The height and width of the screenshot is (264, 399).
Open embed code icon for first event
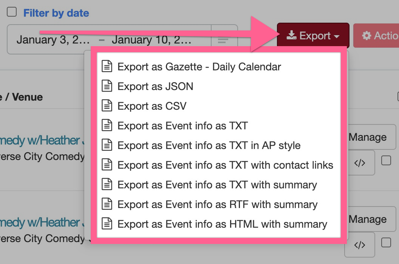(360, 163)
